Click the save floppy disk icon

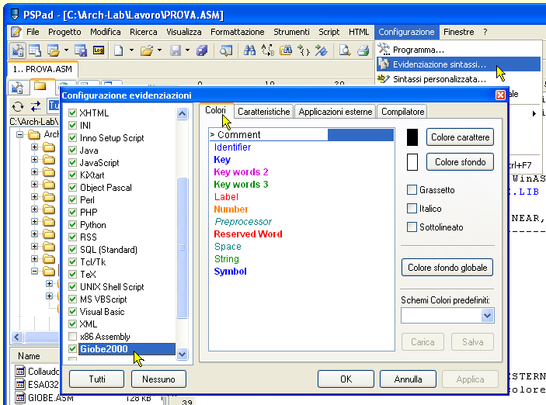[x=176, y=50]
